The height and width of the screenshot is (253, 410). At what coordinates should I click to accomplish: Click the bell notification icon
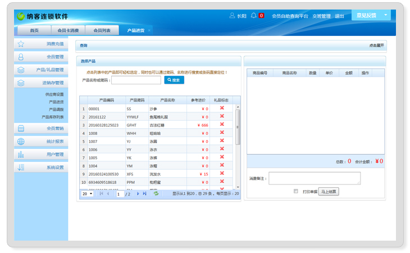coord(254,15)
